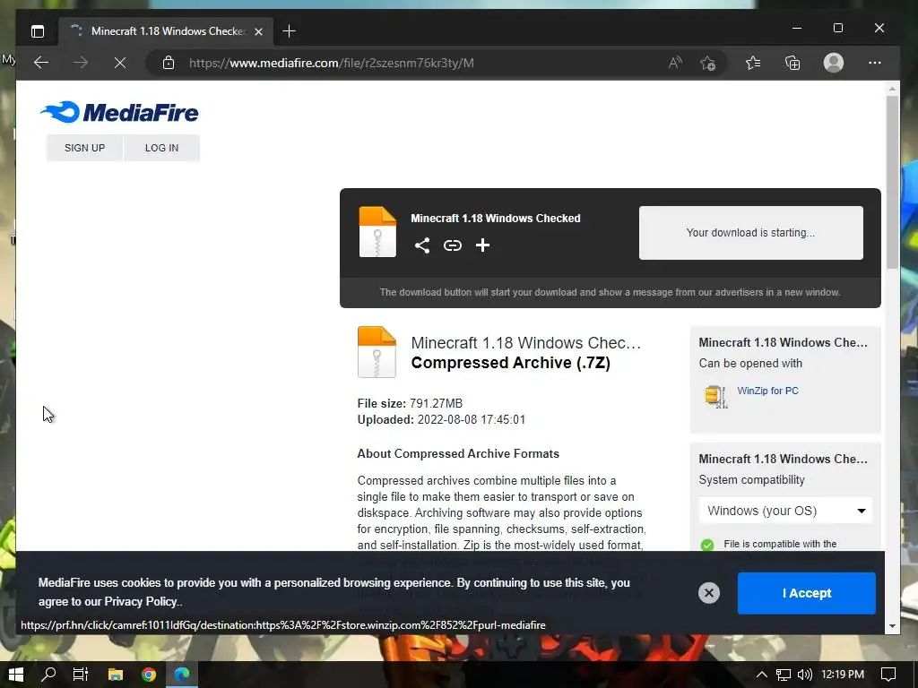Click the orange archive file icon in dark box
Screen dimensions: 918x688
(x=377, y=232)
